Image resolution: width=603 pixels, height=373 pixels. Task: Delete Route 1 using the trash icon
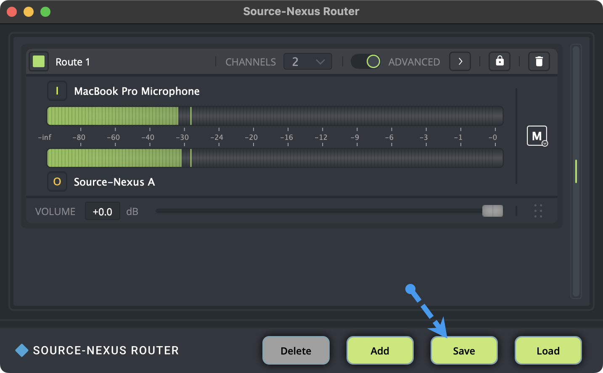click(539, 62)
